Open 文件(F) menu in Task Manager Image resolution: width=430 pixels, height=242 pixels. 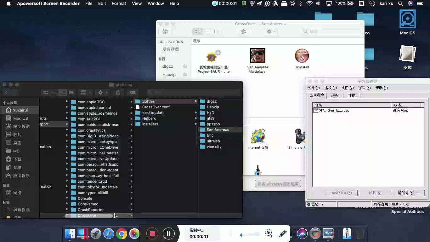pyautogui.click(x=314, y=88)
